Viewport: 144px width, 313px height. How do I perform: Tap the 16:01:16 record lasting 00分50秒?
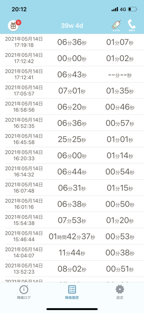pyautogui.click(x=72, y=204)
